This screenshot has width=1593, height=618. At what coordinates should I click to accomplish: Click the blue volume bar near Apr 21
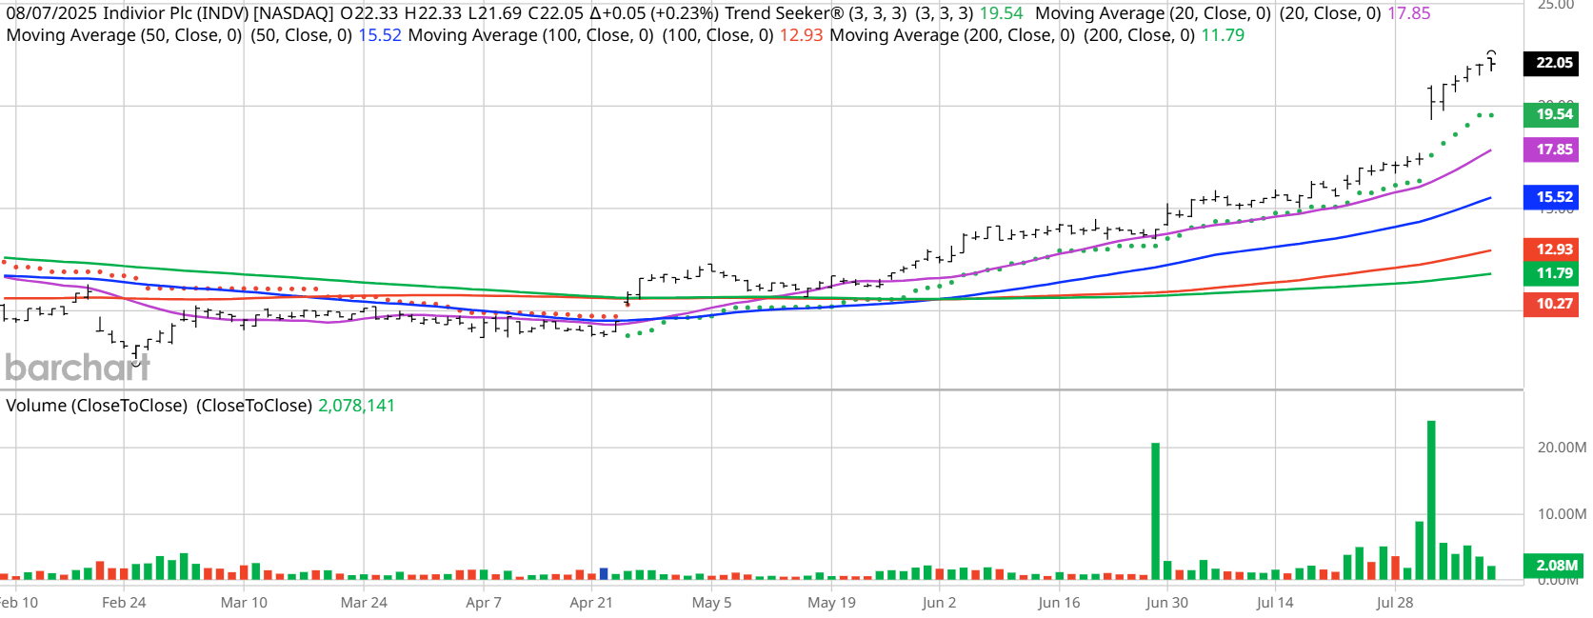coord(604,573)
